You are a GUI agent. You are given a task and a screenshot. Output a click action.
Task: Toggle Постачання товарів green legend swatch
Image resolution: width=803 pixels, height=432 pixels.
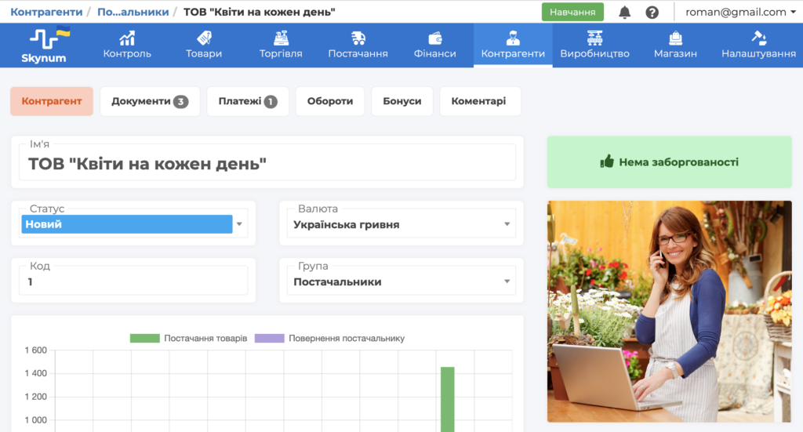tap(145, 339)
